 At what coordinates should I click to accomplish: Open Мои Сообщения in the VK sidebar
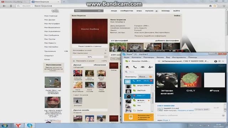pos(52,35)
